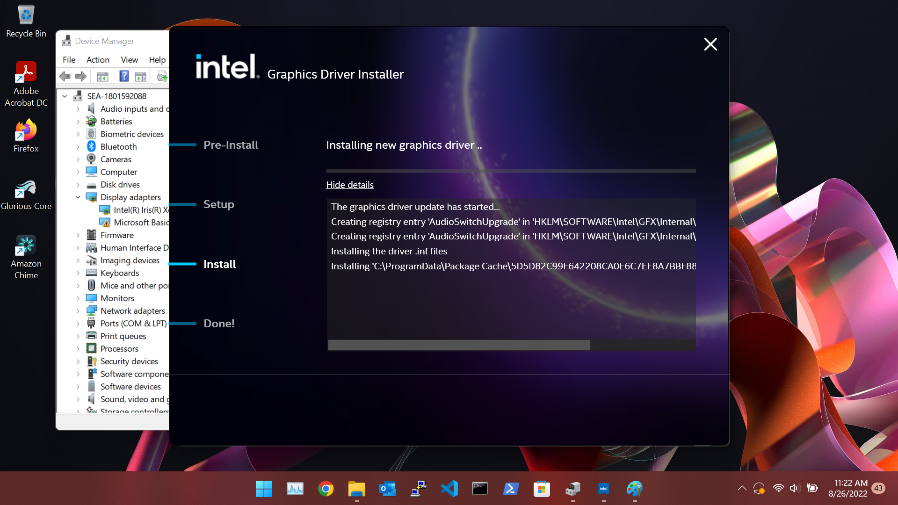This screenshot has width=898, height=505.
Task: Collapse the Display adapters node
Action: tap(78, 197)
